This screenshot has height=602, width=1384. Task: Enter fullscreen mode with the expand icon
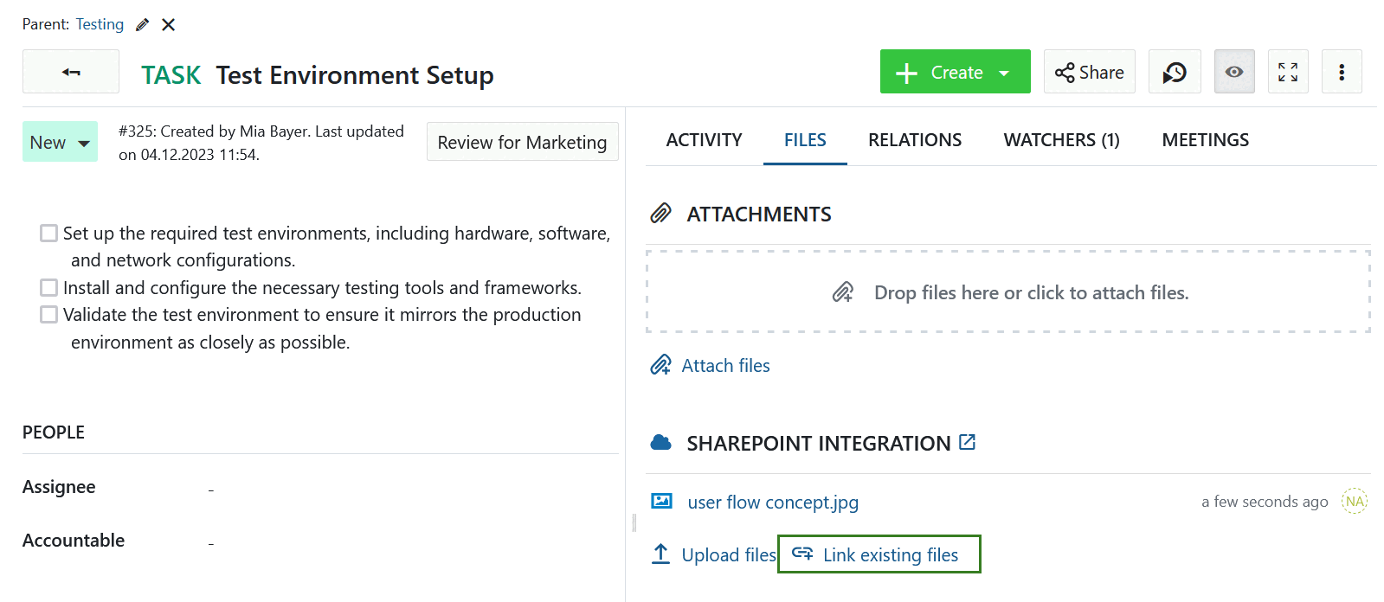click(x=1288, y=72)
